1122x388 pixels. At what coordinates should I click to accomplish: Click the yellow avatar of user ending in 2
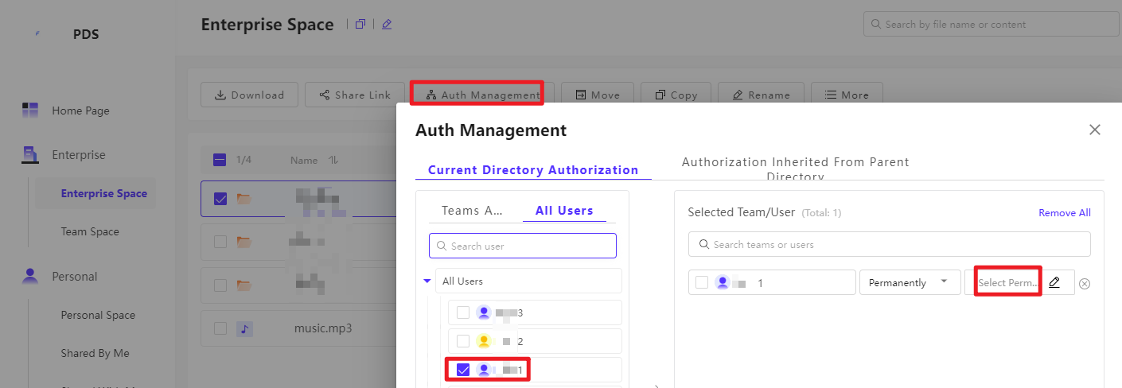[x=484, y=341]
